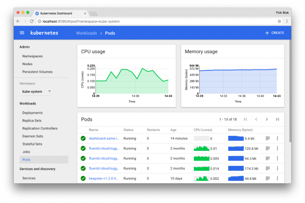Image resolution: width=305 pixels, height=203 pixels.
Task: Click Services and discovery heading
Action: tap(37, 169)
